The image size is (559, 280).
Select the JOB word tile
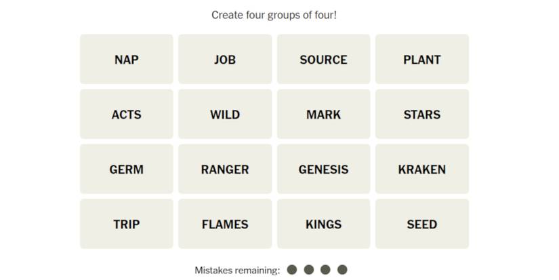(225, 60)
